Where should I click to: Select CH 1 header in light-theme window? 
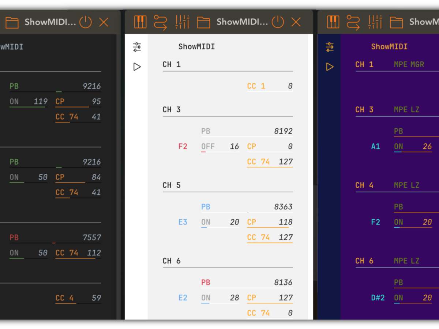172,65
